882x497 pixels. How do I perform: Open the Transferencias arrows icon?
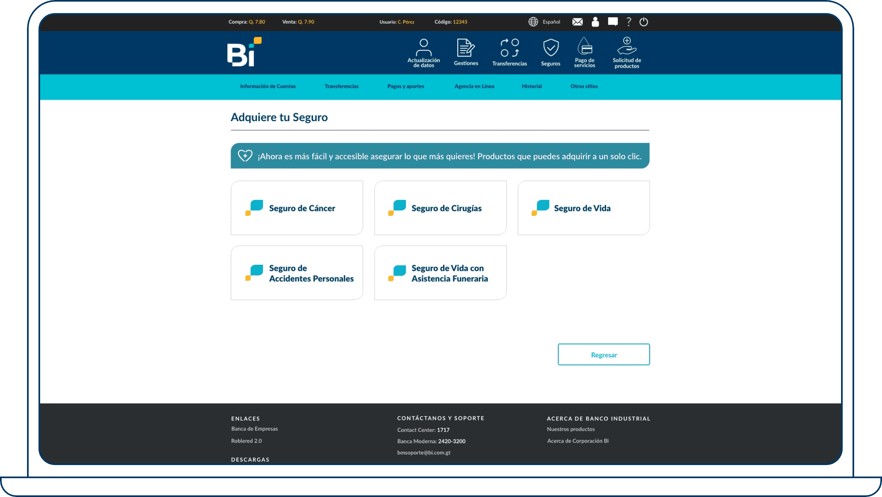pyautogui.click(x=509, y=48)
